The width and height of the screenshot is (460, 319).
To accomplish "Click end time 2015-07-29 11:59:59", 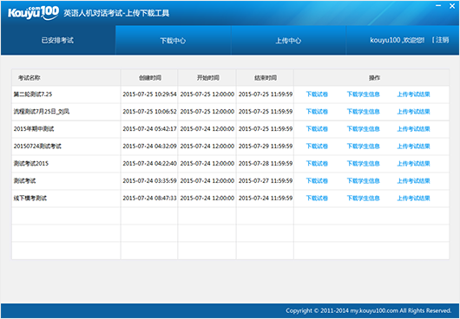I will click(266, 146).
